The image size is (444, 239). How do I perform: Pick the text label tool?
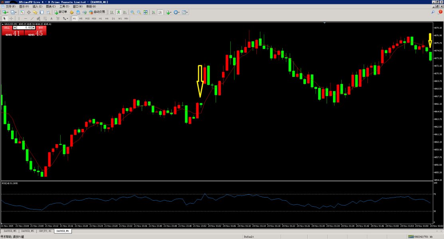(x=51, y=18)
